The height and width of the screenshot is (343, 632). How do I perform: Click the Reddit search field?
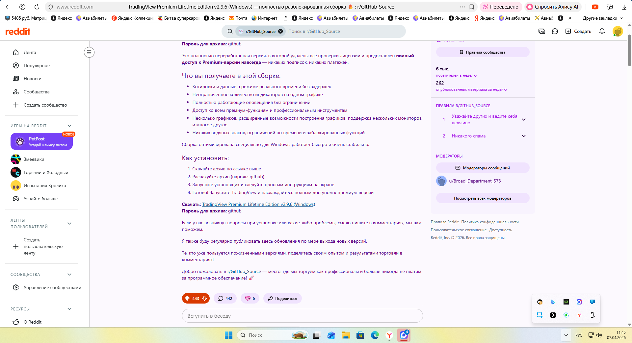[345, 31]
